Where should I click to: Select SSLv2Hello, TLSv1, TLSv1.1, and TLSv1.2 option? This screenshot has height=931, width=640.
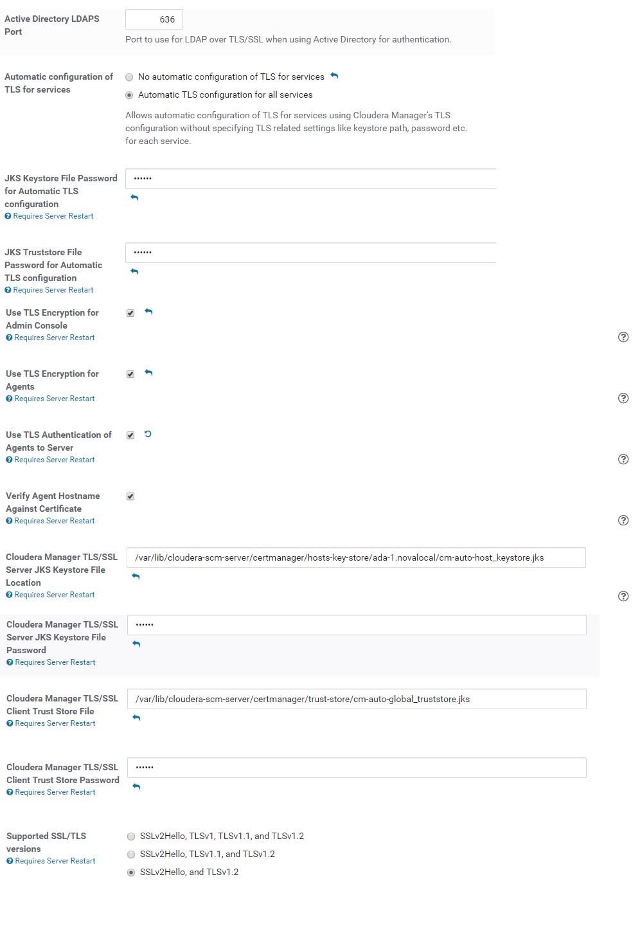131,836
